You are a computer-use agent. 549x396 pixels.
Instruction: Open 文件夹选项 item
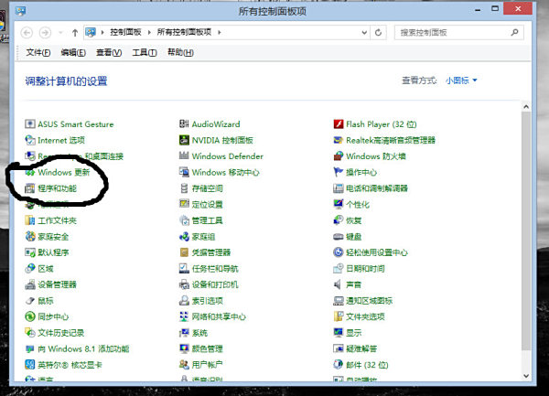pos(365,317)
